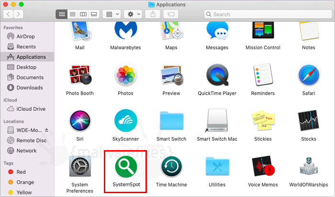Click the Share toolbar button
The height and width of the screenshot is (197, 335).
click(x=153, y=14)
